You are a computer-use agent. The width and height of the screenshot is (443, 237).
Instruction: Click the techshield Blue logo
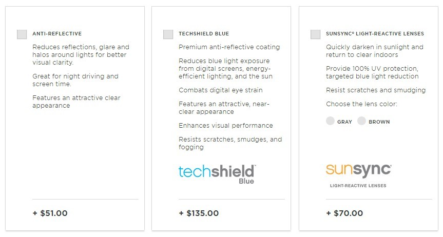click(217, 174)
